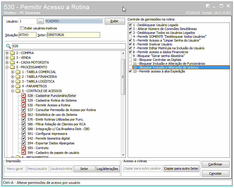Click the routine tree scroll-up arrow
Image resolution: width=234 pixels, height=188 pixels.
coord(123,53)
